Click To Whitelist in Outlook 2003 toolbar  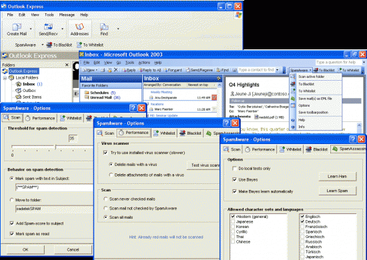coord(348,70)
